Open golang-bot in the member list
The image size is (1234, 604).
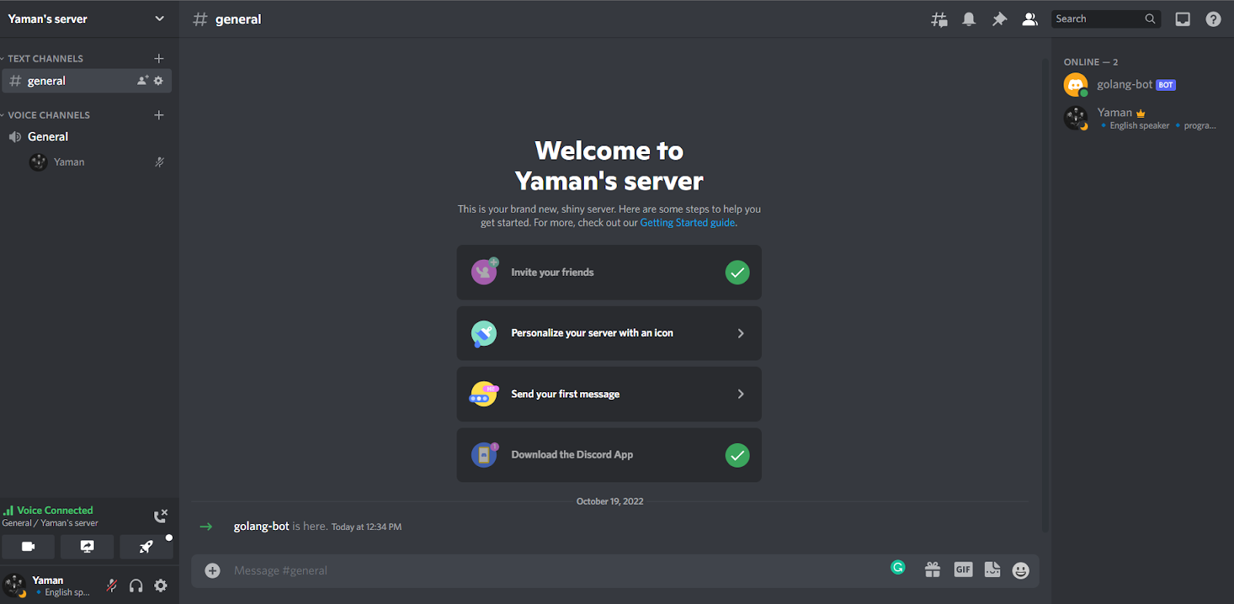pos(1140,85)
